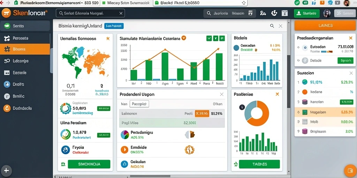Click the green TAGNES button
Viewport: 357px width, 178px height.
259,164
